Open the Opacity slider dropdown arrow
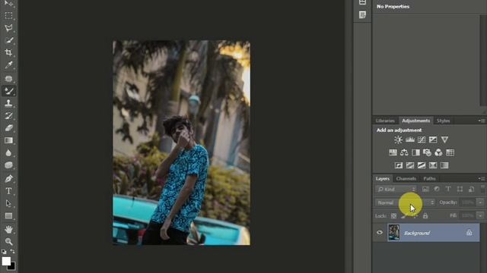 tap(480, 202)
